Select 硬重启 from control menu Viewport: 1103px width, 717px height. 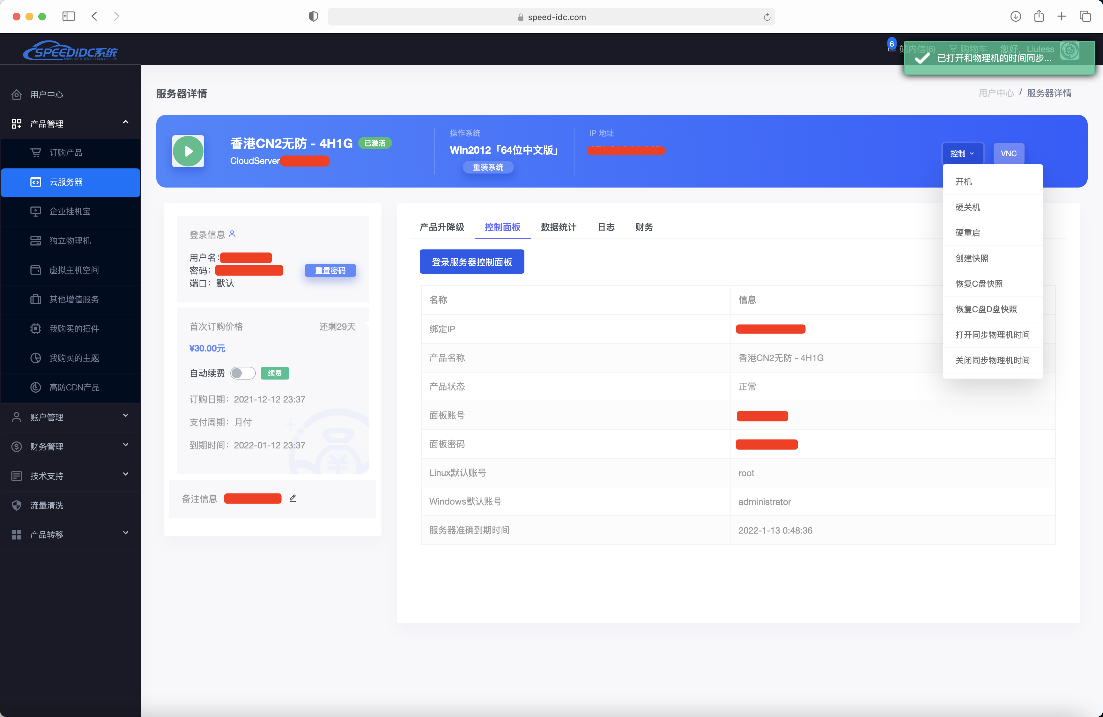click(x=993, y=233)
